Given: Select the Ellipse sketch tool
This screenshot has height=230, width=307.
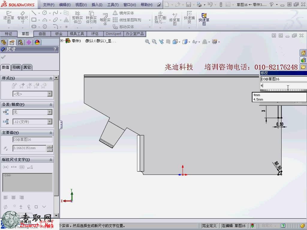Looking at the screenshot, I should pyautogui.click(x=55, y=20).
